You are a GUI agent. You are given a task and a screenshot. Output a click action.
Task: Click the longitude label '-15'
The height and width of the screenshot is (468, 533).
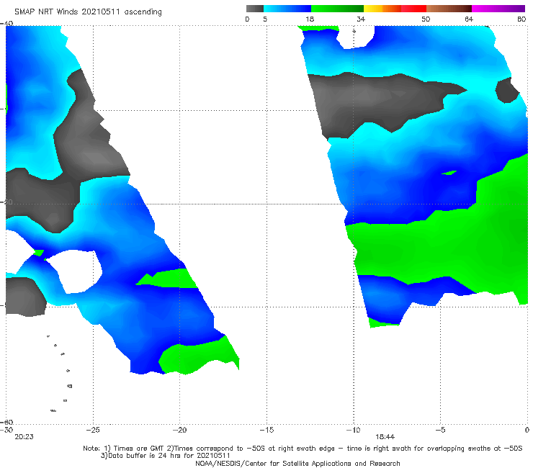(266, 430)
